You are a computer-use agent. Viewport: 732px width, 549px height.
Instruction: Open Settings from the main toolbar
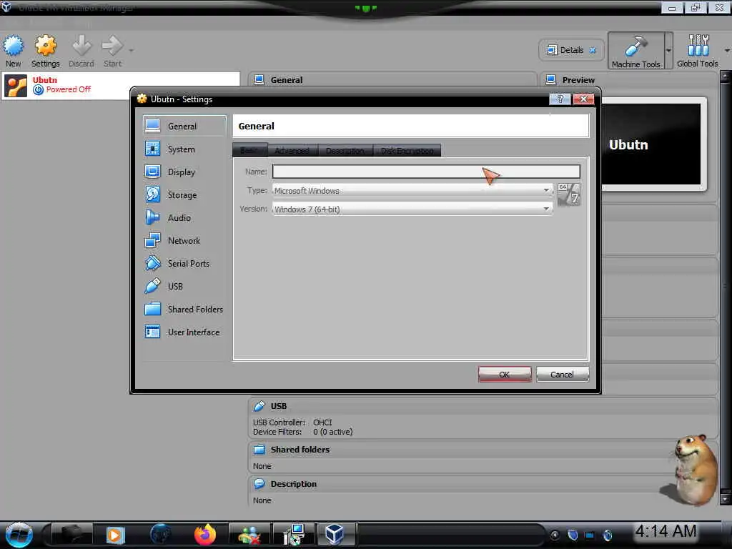click(x=45, y=51)
